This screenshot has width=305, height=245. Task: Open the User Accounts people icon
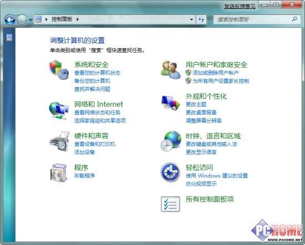(x=171, y=70)
